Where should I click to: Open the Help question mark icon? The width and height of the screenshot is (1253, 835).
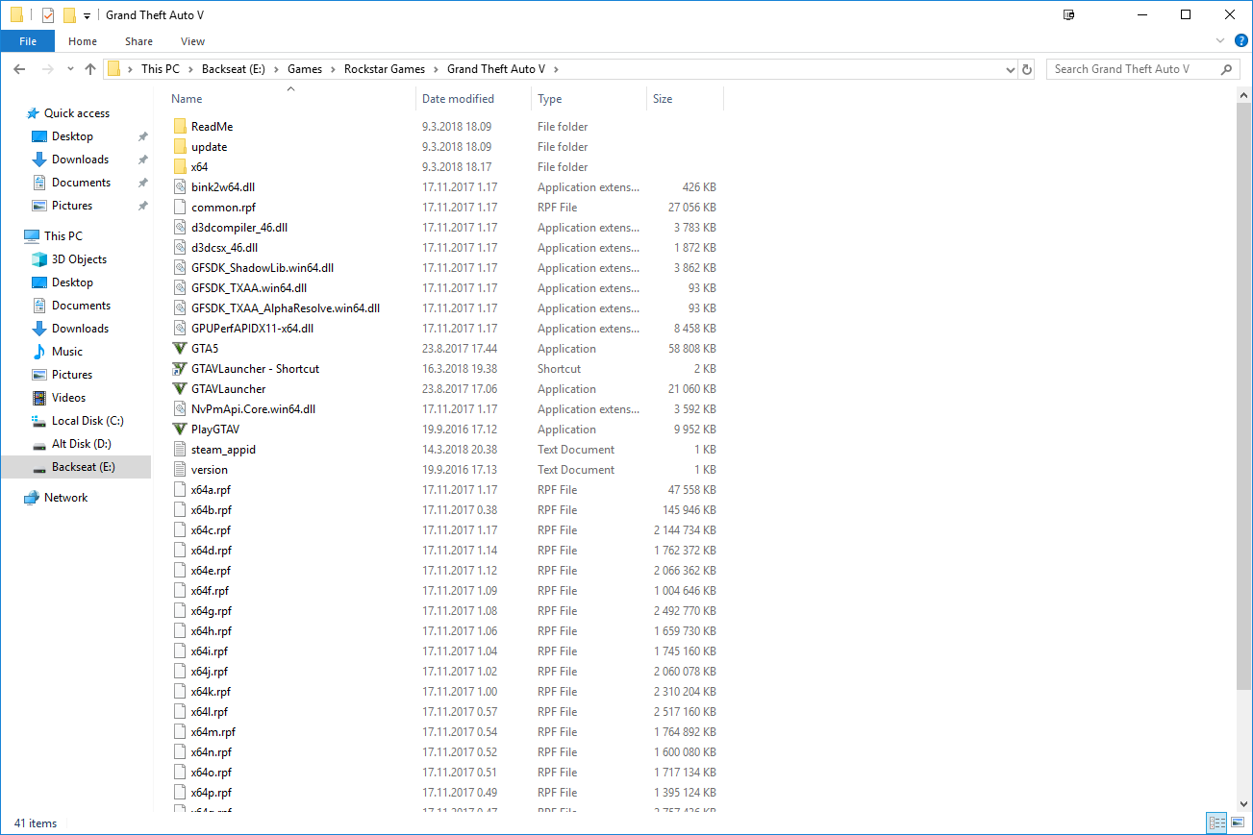1241,40
